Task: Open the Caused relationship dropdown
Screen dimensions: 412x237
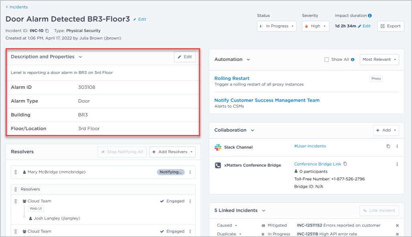Action: pyautogui.click(x=227, y=225)
